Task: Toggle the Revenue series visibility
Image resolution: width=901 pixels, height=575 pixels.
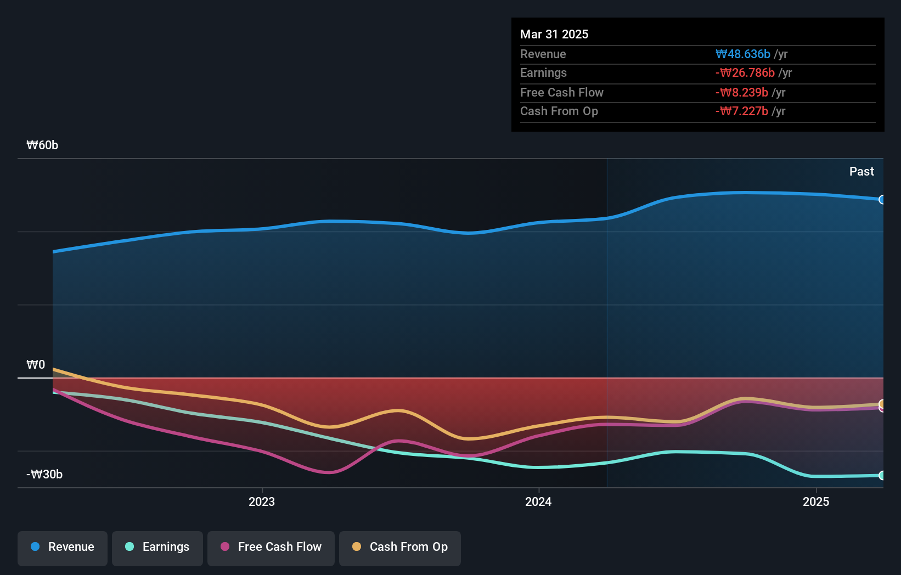Action: (62, 548)
